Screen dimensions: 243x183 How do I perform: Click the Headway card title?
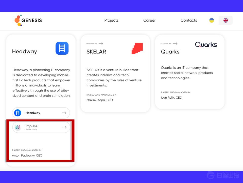pos(25,51)
